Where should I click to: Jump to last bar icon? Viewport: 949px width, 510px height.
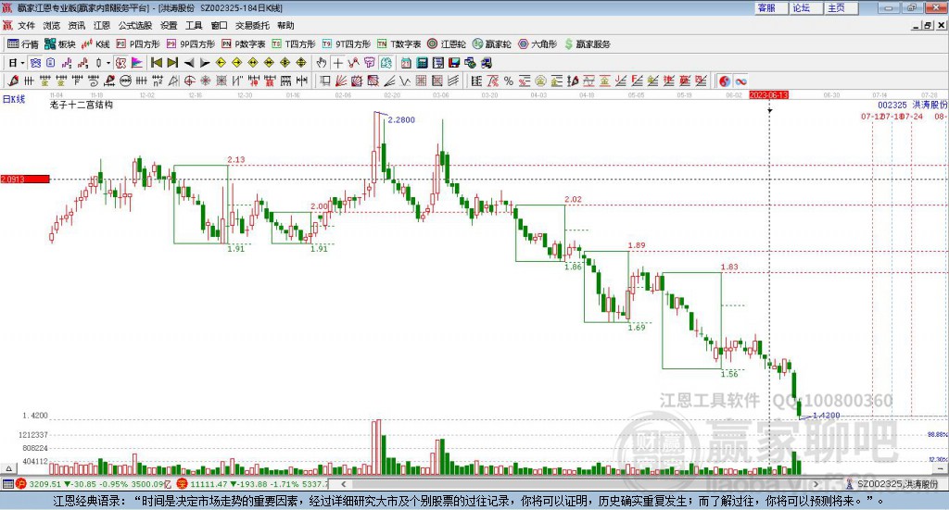click(172, 63)
